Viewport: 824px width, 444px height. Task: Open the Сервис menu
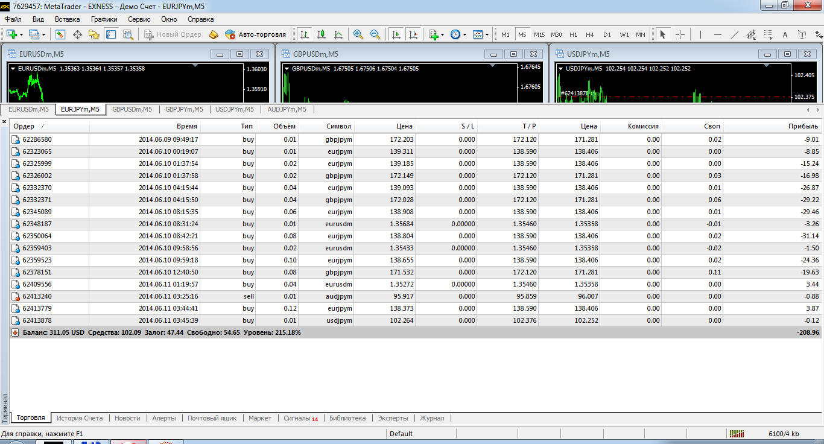tap(139, 19)
